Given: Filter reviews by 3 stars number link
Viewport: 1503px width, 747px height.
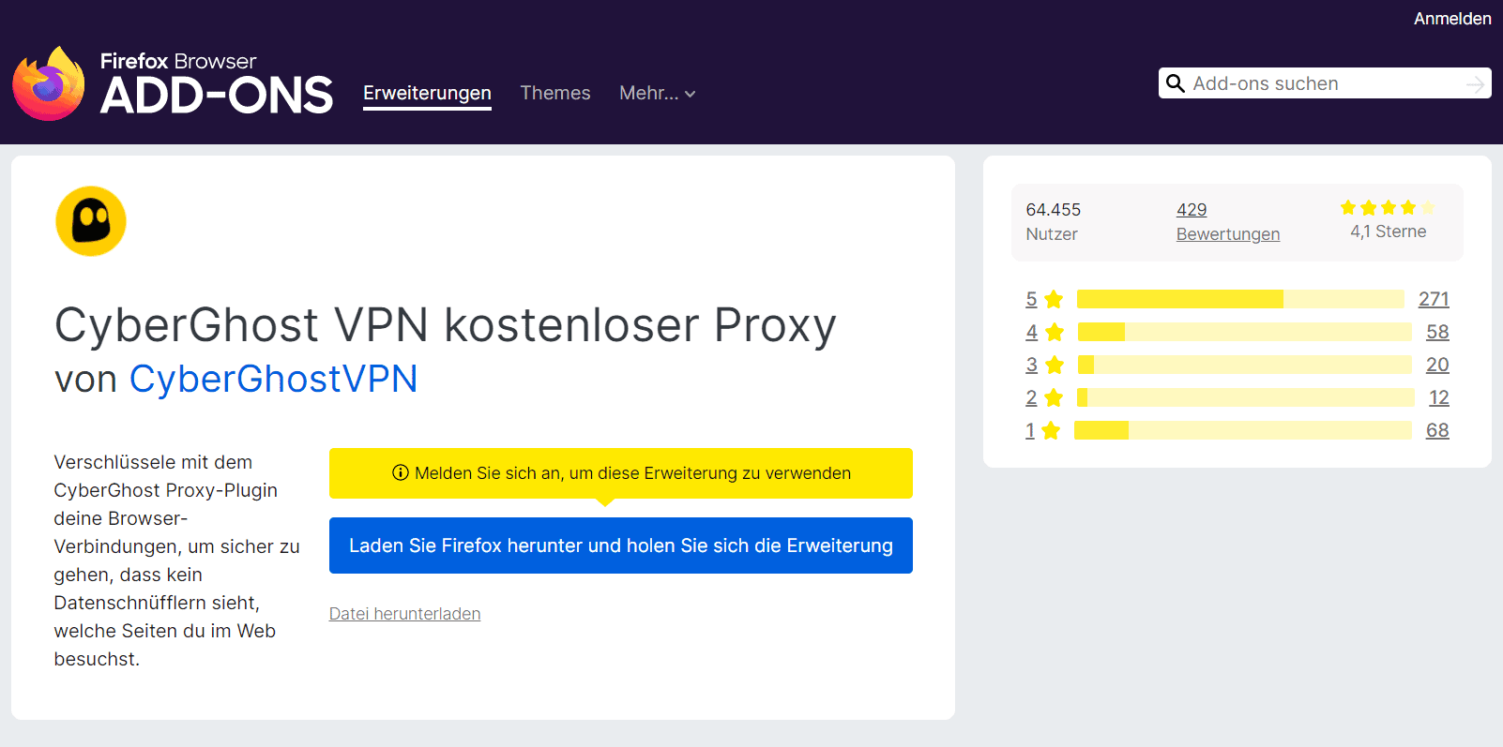Looking at the screenshot, I should pos(1031,365).
